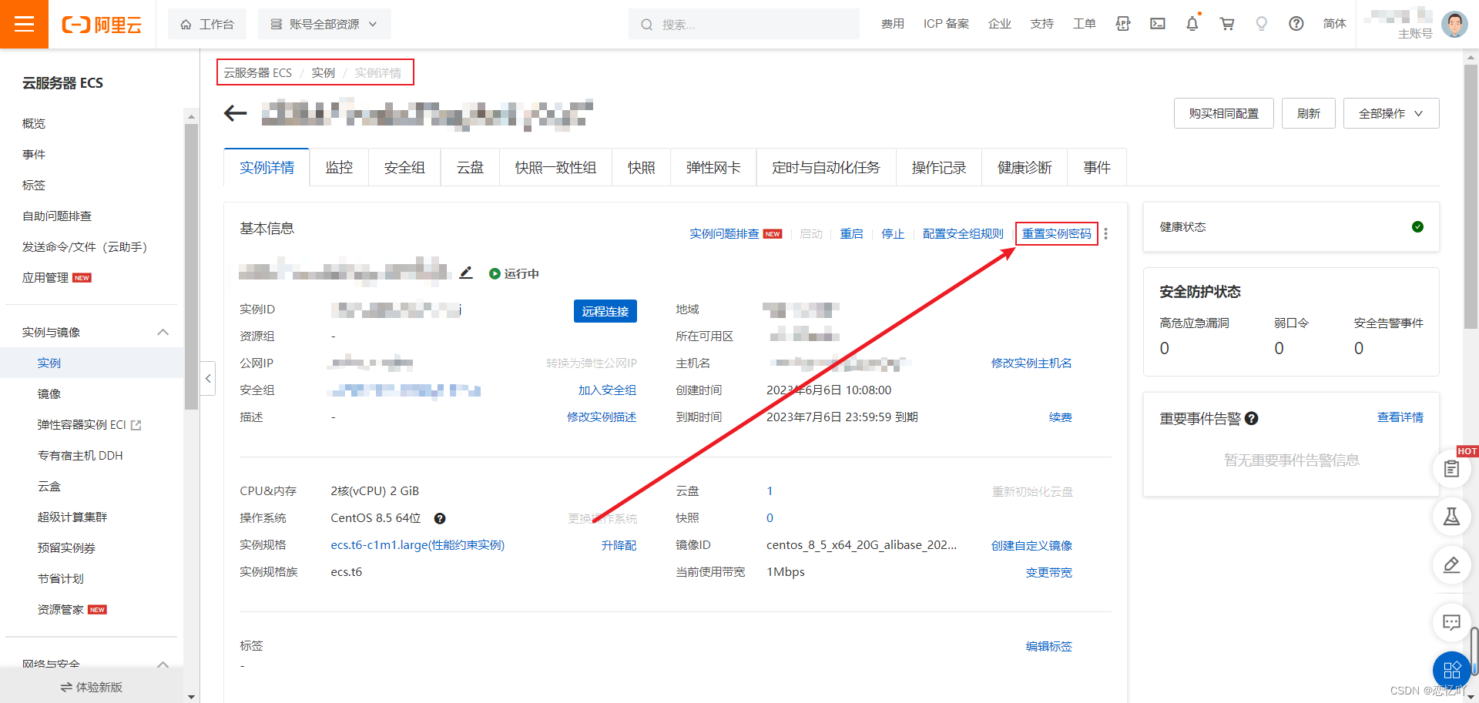Open the feedback pencil floating icon

click(x=1452, y=565)
